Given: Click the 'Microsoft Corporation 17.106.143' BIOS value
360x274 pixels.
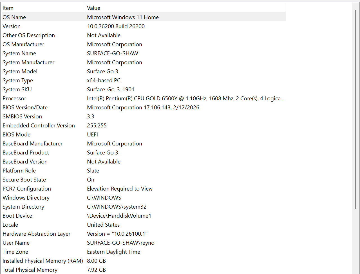Looking at the screenshot, I should pyautogui.click(x=143, y=107).
